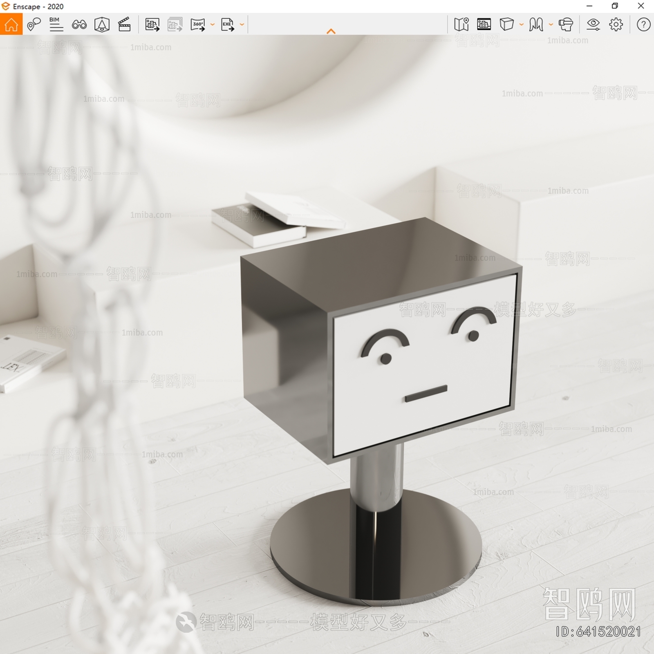The height and width of the screenshot is (654, 654).
Task: Open the Help question mark
Action: point(643,25)
